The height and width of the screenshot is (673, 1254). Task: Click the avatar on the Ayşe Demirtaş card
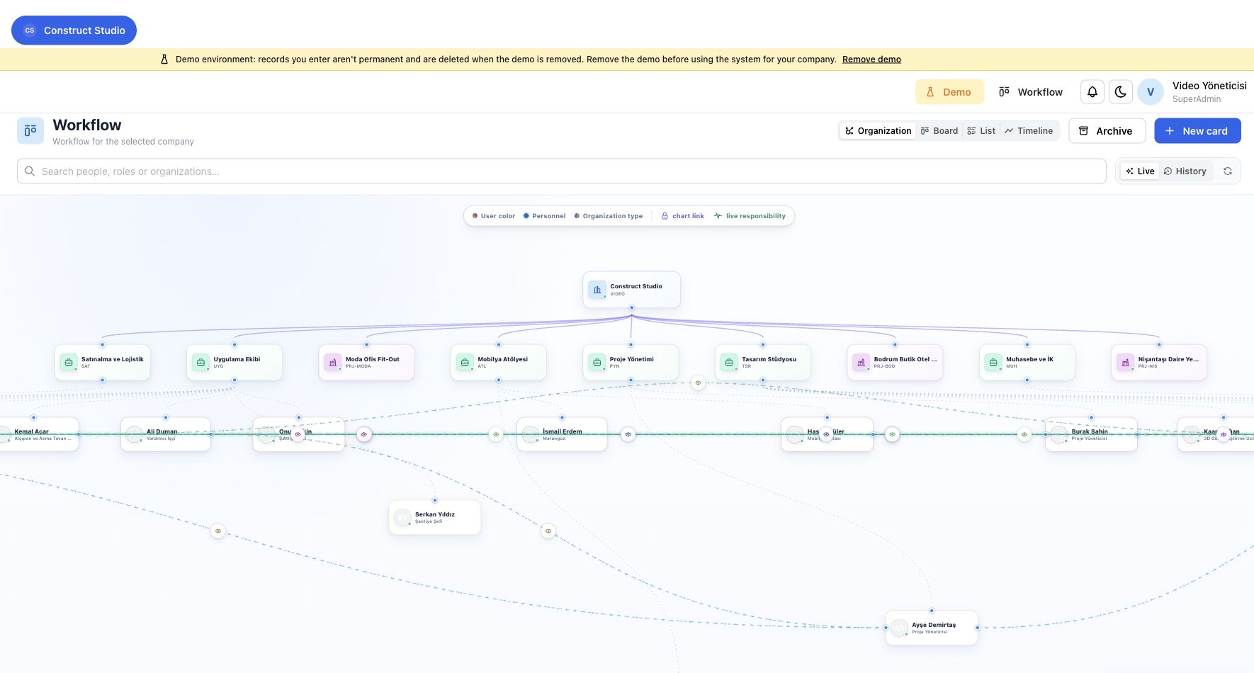pyautogui.click(x=899, y=628)
